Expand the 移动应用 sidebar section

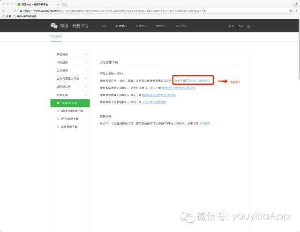click(70, 54)
